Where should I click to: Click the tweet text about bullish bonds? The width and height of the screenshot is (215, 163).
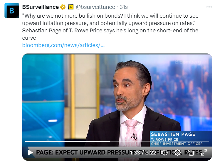tap(110, 27)
